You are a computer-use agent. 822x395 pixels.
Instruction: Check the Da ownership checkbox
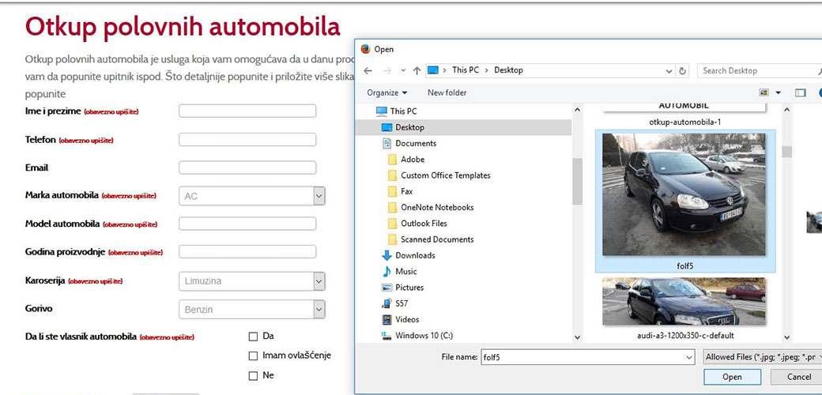253,337
